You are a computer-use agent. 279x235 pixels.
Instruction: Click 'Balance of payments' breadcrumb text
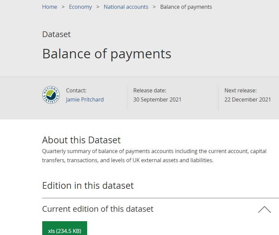coord(186,7)
